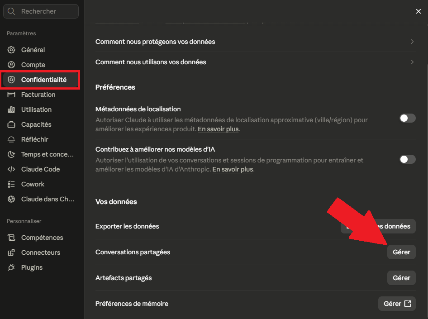Screen dimensions: 428x319
Task: Switch to the Compte tab
Action: pyautogui.click(x=41, y=65)
